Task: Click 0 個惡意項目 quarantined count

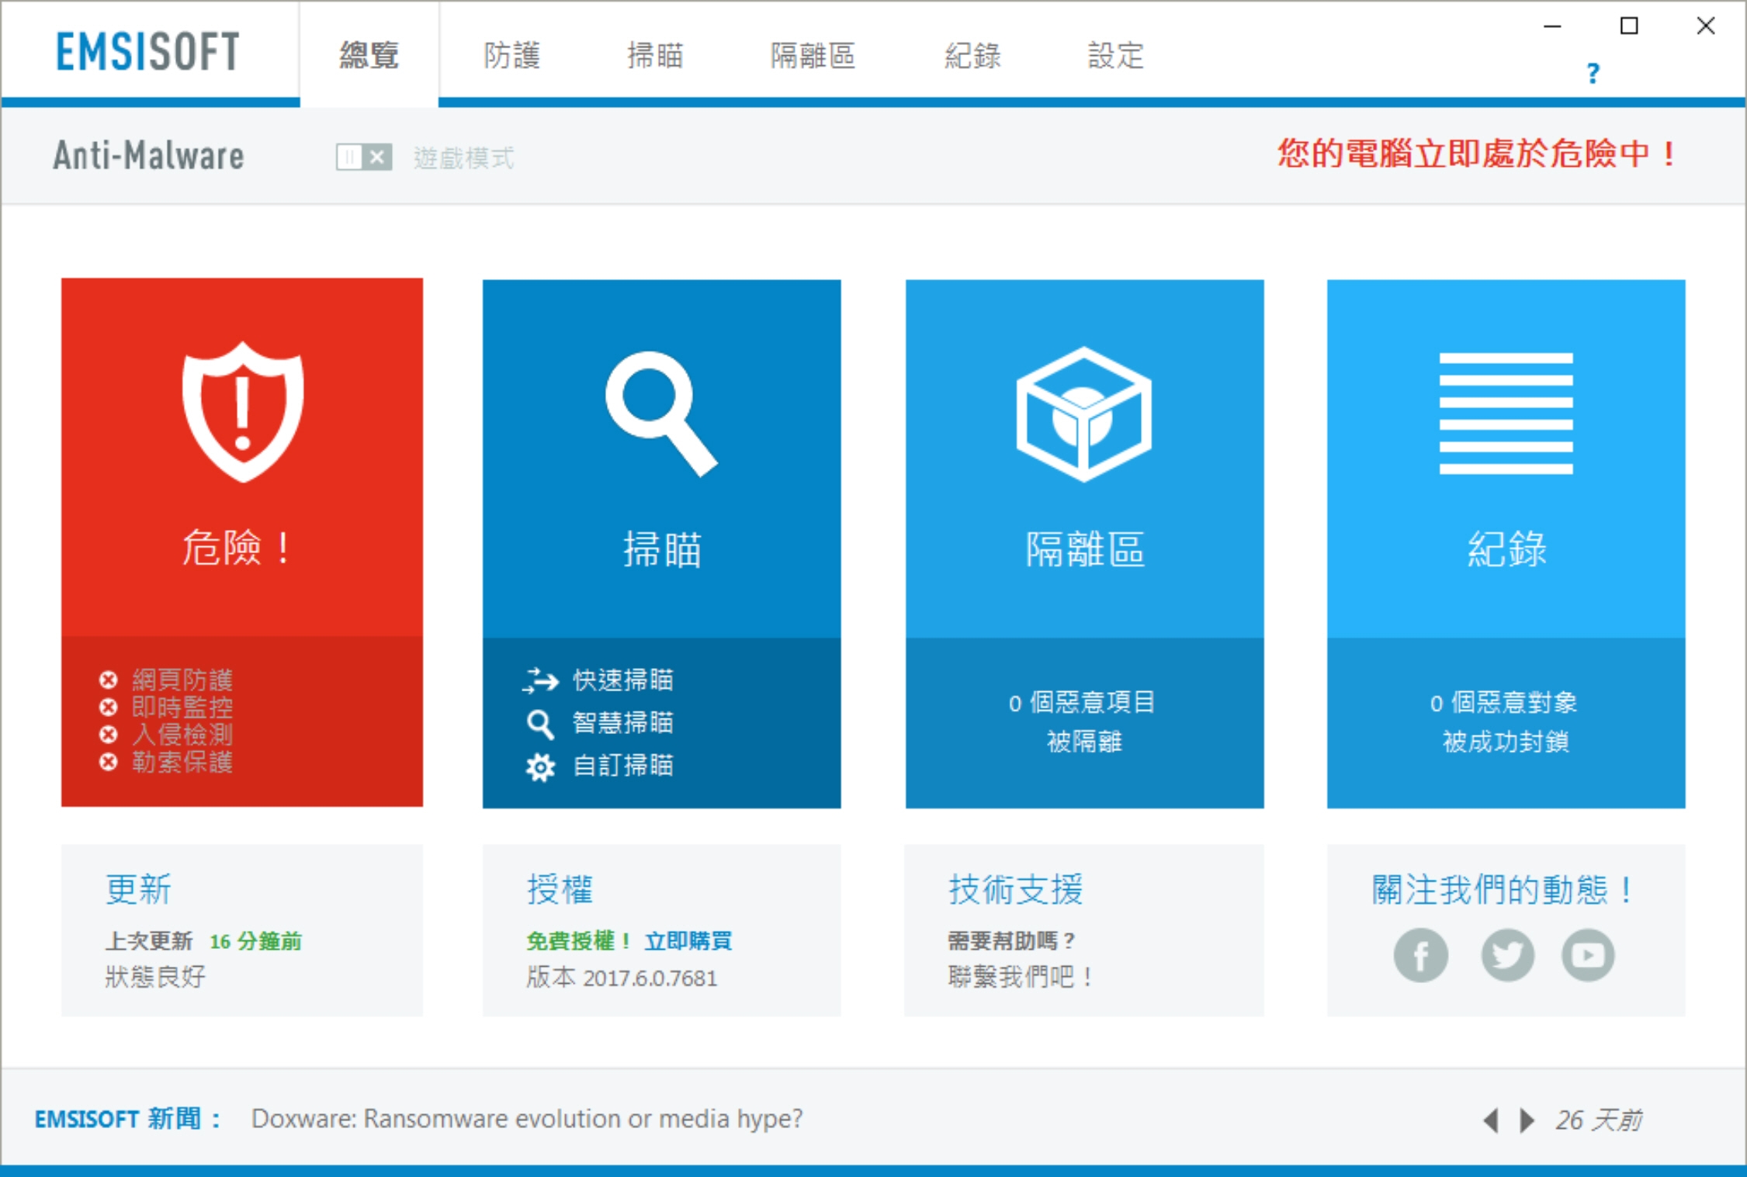Action: [1083, 703]
